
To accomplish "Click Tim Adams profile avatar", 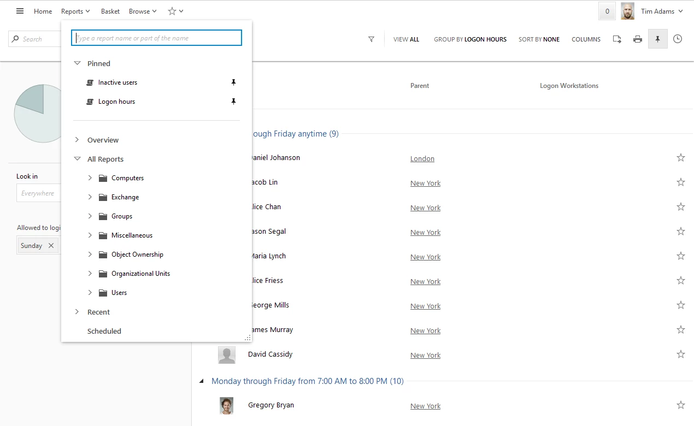I will tap(627, 11).
